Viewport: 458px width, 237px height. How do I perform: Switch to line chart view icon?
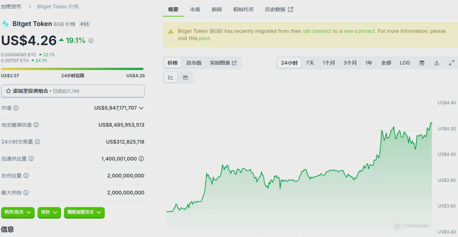pyautogui.click(x=170, y=77)
